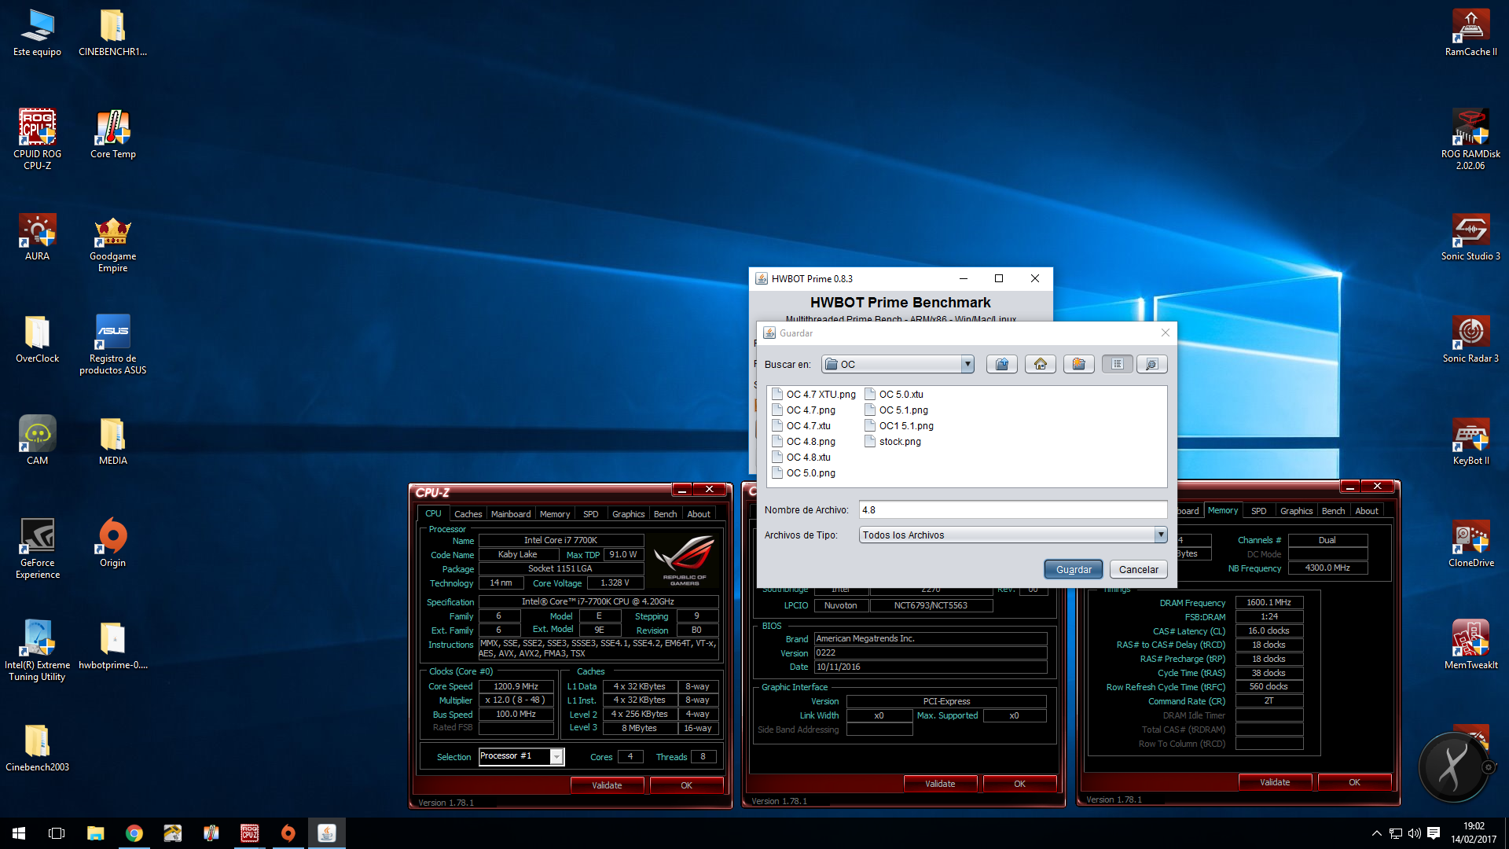The image size is (1509, 849).
Task: Click the Cancelar button
Action: click(1138, 569)
